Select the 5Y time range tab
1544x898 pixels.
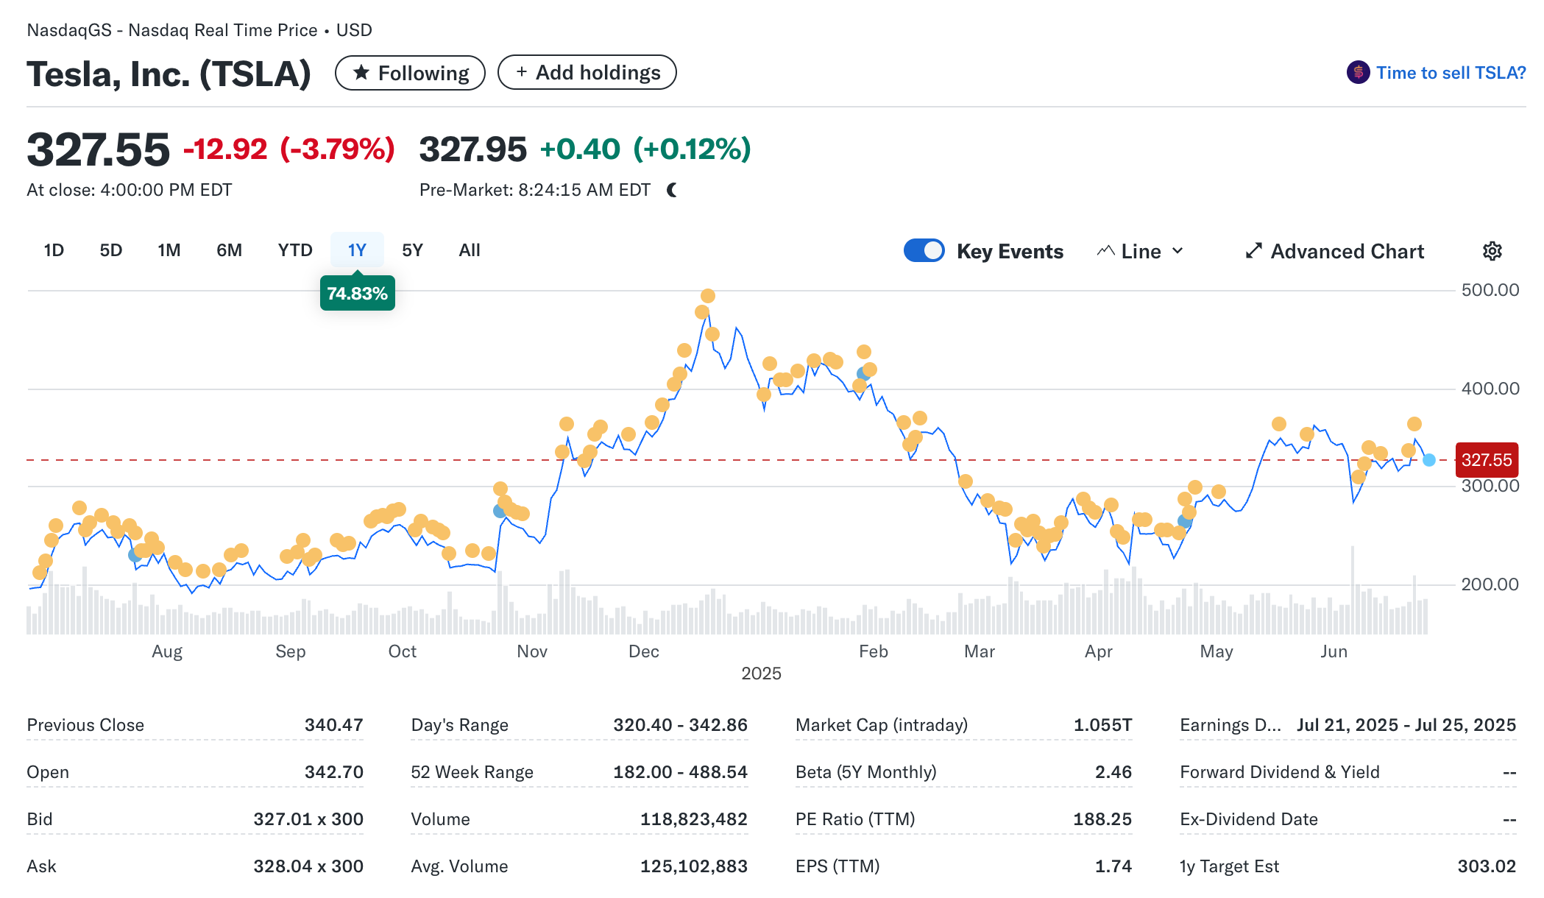pyautogui.click(x=412, y=250)
